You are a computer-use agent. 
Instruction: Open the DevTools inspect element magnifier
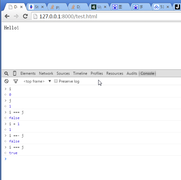click(x=6, y=73)
